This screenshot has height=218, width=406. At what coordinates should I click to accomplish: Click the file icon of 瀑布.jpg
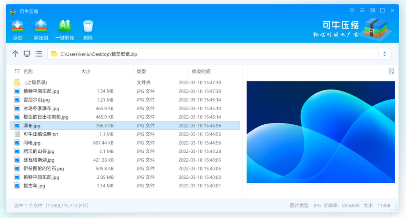(x=17, y=126)
